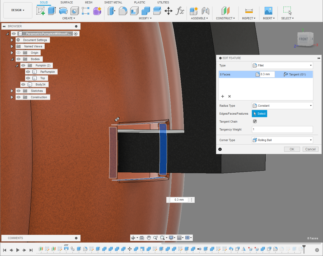323x256 pixels.
Task: Click the Offset Plane construct tool
Action: pos(225,11)
